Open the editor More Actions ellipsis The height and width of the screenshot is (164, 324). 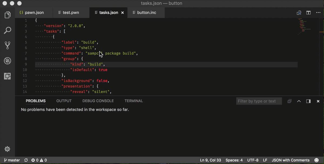tap(318, 13)
